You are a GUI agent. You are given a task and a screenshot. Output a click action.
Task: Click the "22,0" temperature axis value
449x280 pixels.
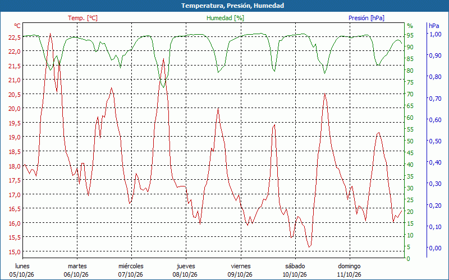pyautogui.click(x=15, y=52)
